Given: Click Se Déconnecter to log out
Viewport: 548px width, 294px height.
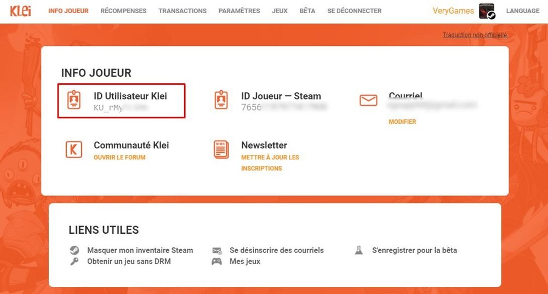Looking at the screenshot, I should click(355, 11).
